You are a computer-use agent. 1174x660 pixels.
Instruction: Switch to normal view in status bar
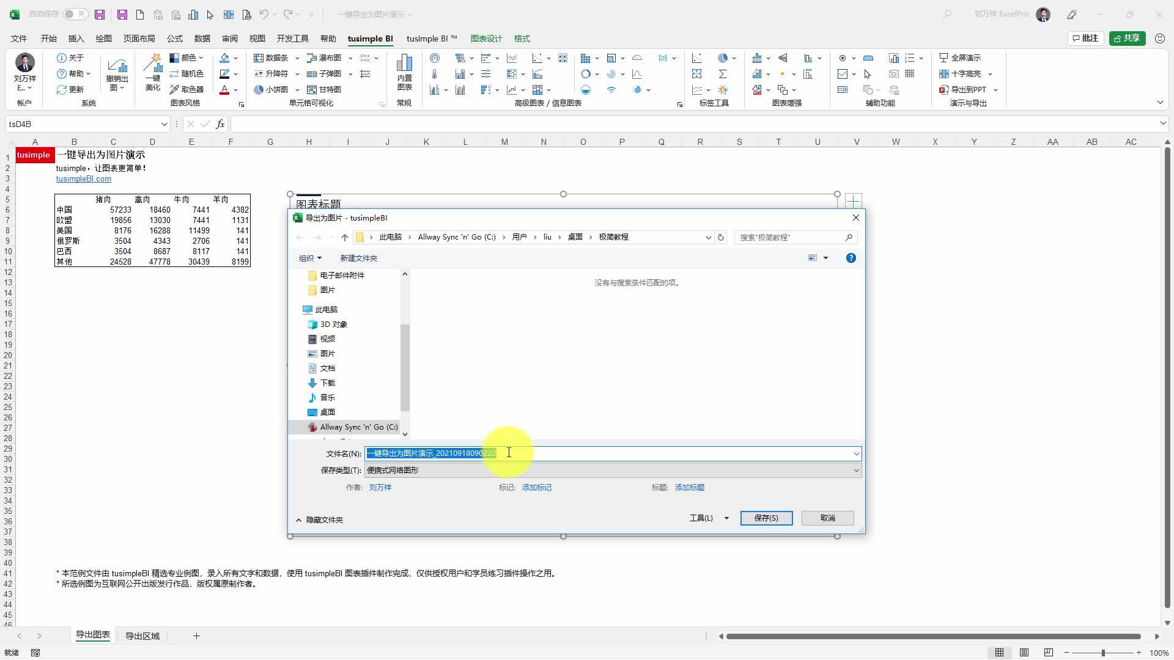[x=999, y=653]
